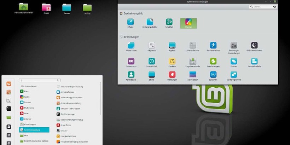The height and width of the screenshot is (145, 290).
Task: Open the Meldungen notifications settings
Action: pos(172,76)
